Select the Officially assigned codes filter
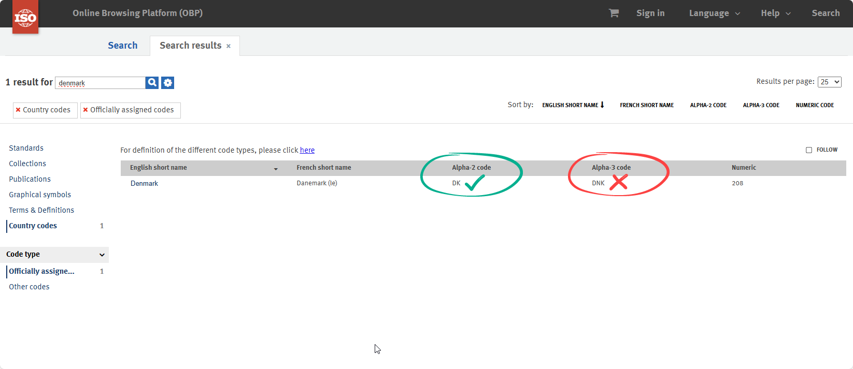Image resolution: width=853 pixels, height=369 pixels. (x=41, y=271)
